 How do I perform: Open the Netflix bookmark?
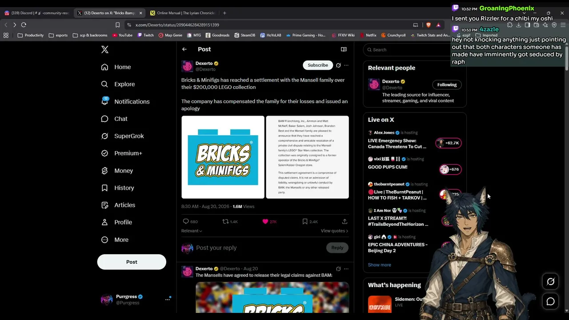(368, 35)
